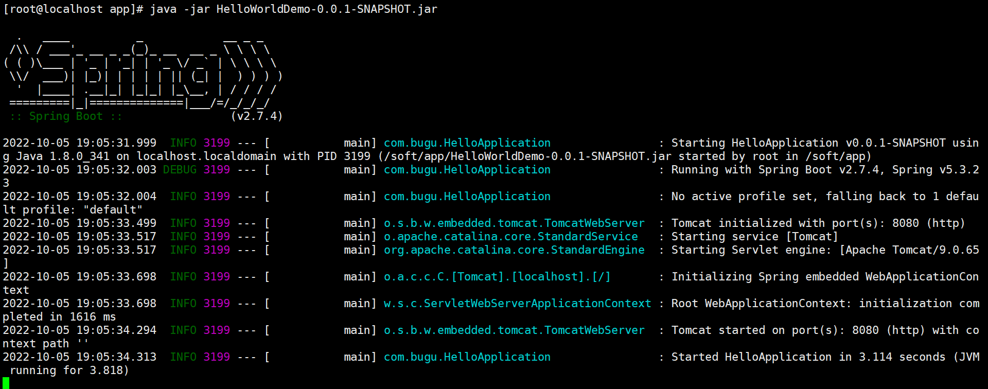
Task: Click the 'Starting HelloApplication v0.0.1-SNAPSHOT' message
Action: 808,143
